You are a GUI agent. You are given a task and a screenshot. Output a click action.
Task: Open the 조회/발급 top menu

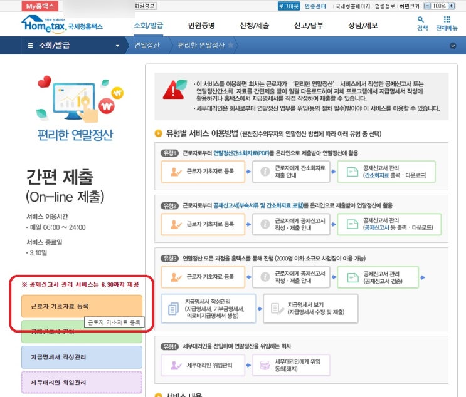(148, 25)
